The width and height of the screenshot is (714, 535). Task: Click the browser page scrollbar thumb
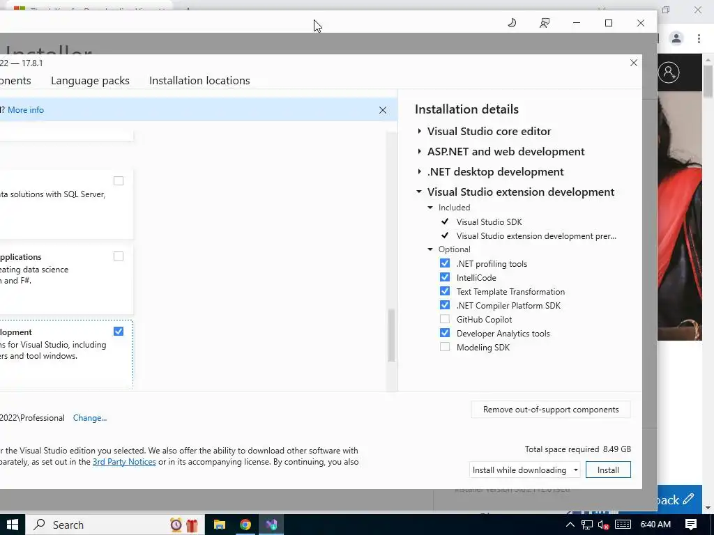[x=708, y=81]
